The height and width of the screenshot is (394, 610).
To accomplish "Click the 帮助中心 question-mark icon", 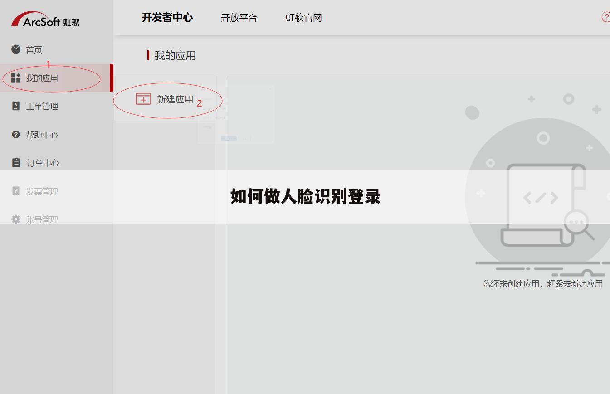I will pos(16,134).
